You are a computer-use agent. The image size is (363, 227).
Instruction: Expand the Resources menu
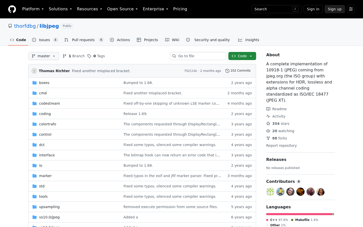click(x=89, y=9)
